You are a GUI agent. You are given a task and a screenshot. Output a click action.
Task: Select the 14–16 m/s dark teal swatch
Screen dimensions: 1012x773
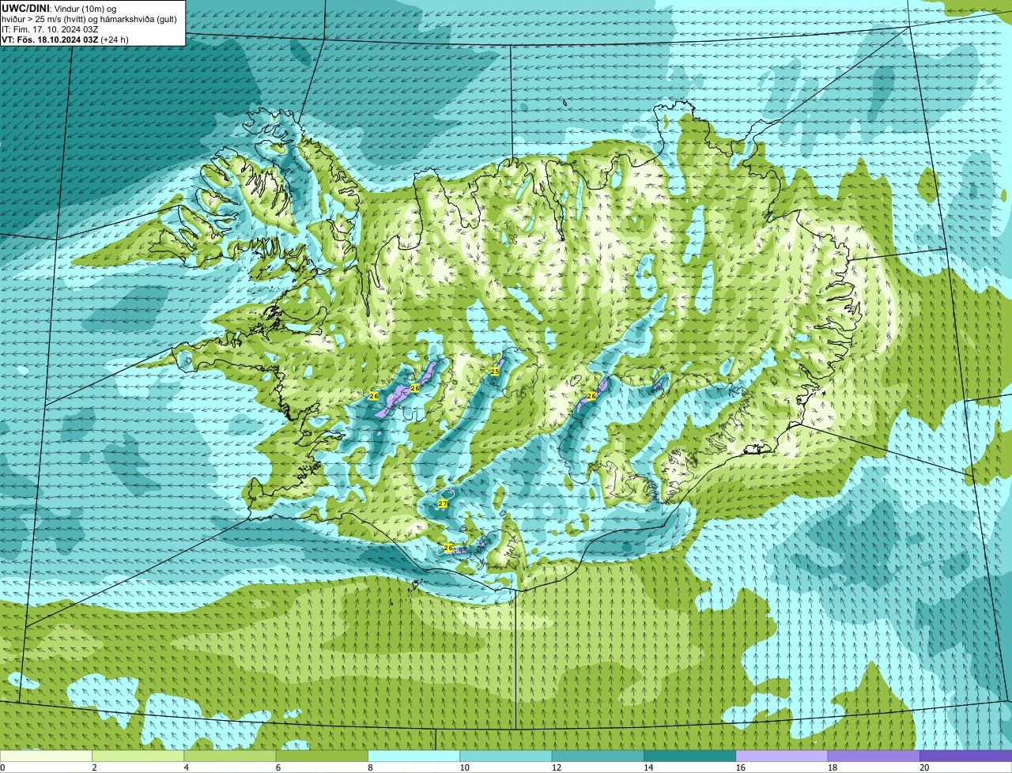689,756
